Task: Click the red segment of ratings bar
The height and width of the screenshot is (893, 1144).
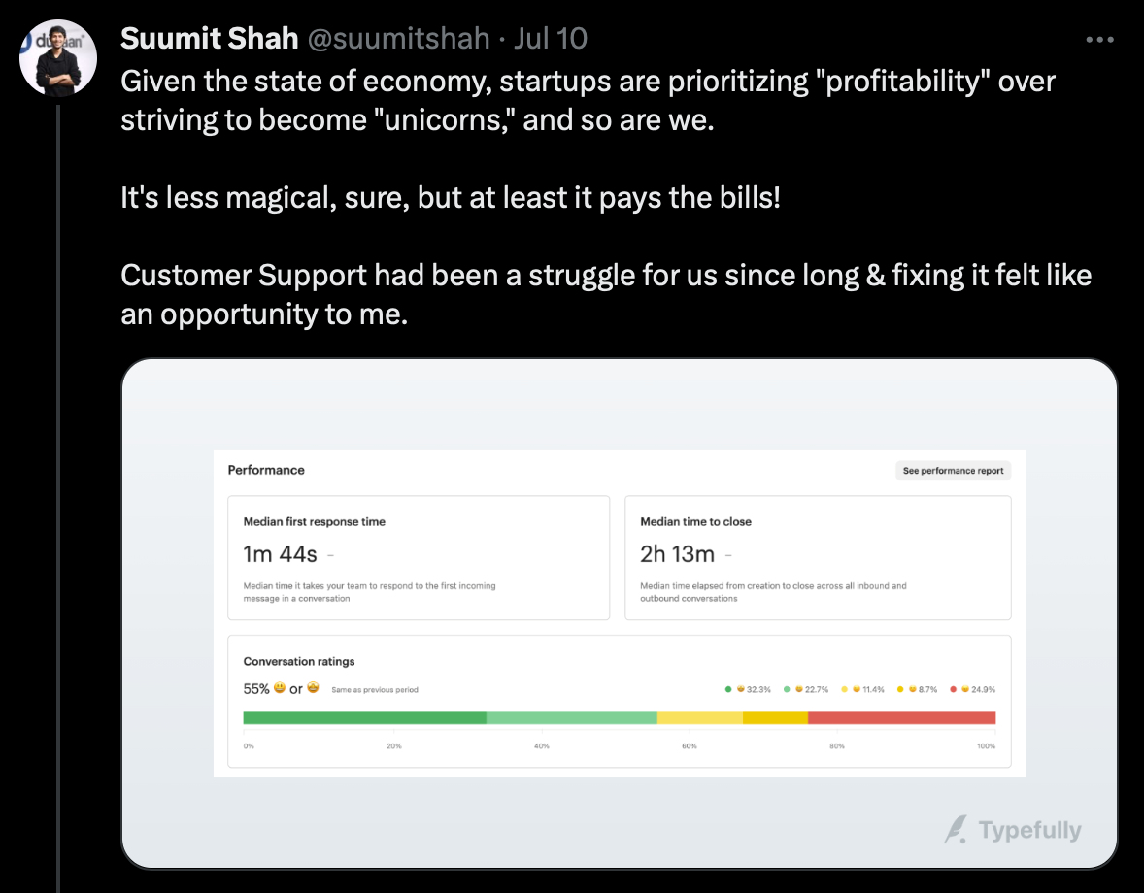Action: (902, 718)
